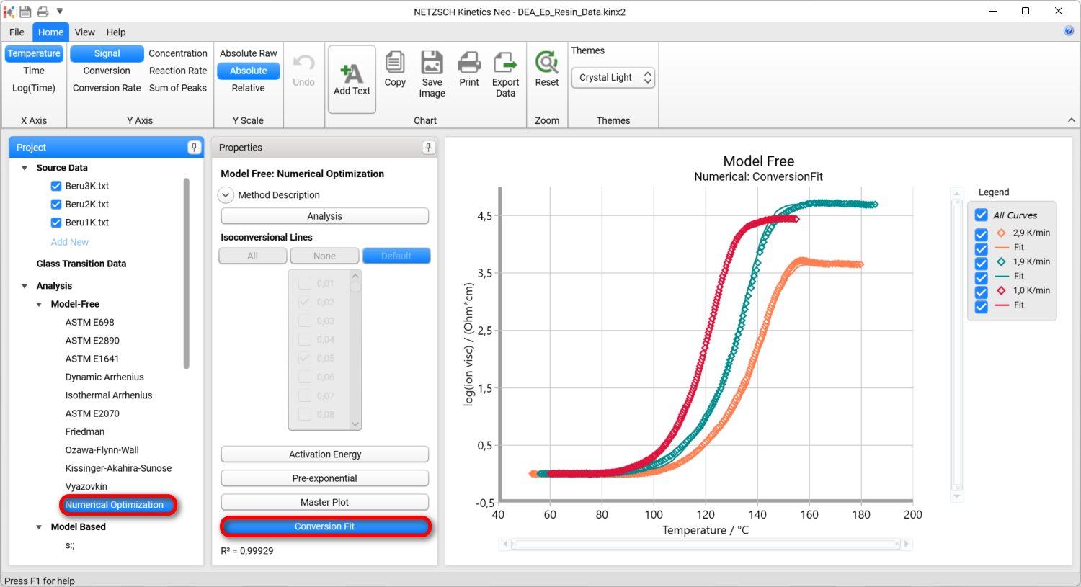Reset the chart zoom
The height and width of the screenshot is (587, 1081).
[546, 63]
